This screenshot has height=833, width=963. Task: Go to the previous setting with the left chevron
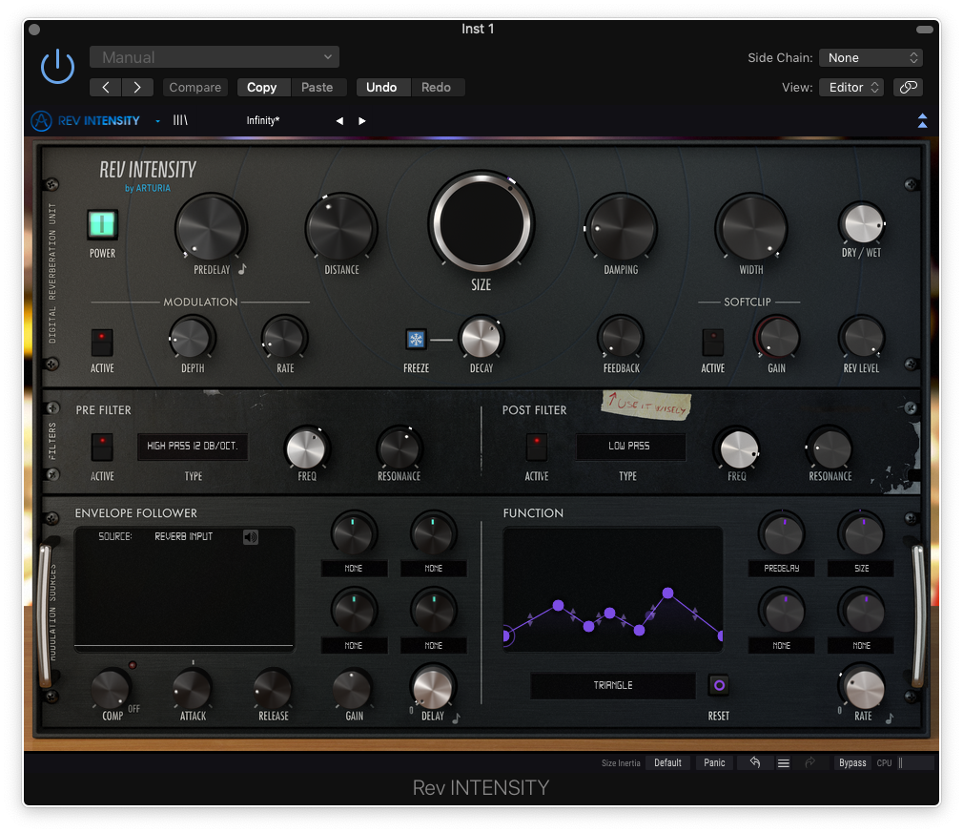click(106, 87)
